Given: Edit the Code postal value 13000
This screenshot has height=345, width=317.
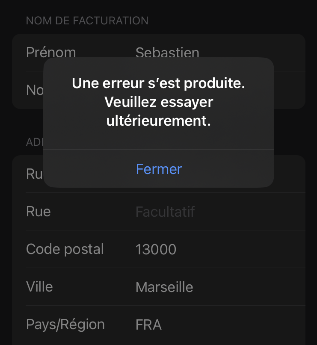Looking at the screenshot, I should (x=156, y=249).
